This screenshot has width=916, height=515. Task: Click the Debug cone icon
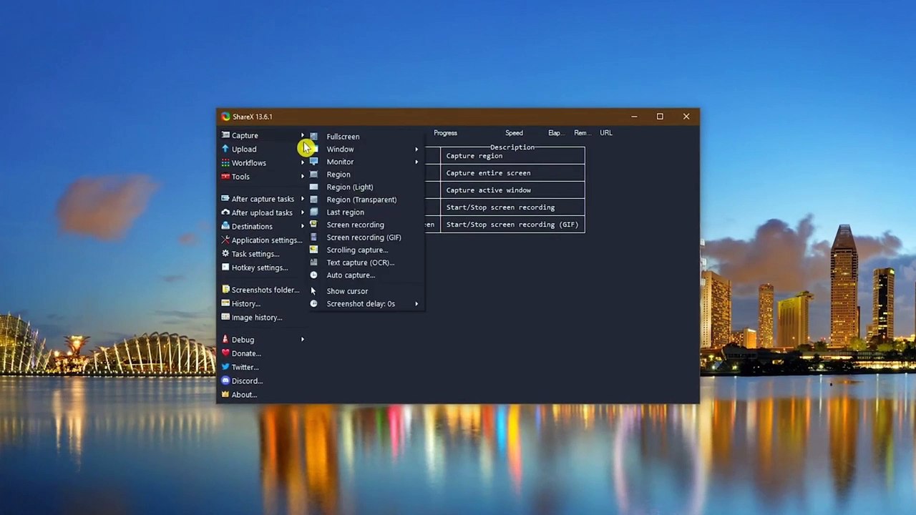225,340
